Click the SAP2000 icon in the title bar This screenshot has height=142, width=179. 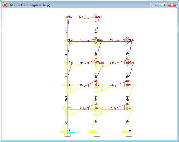[5, 5]
